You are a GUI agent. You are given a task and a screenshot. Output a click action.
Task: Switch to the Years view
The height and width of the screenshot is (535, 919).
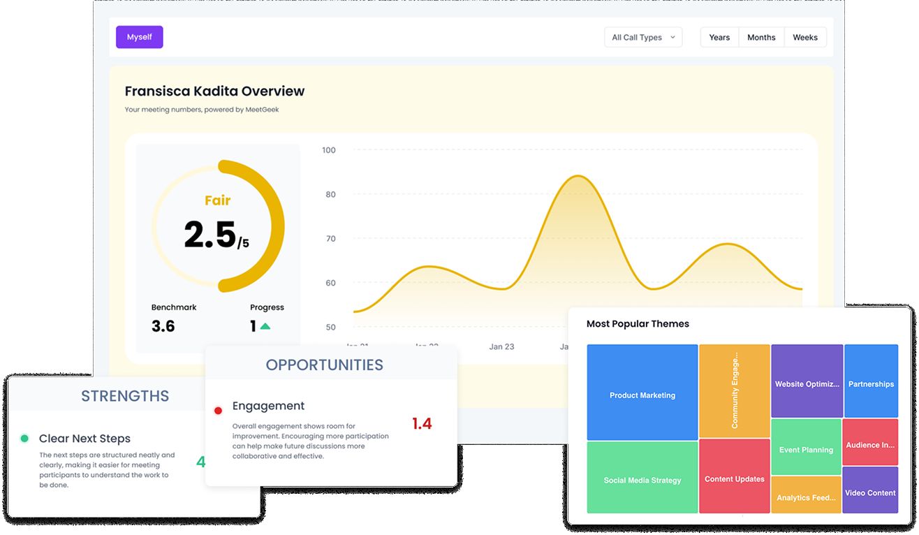coord(719,38)
